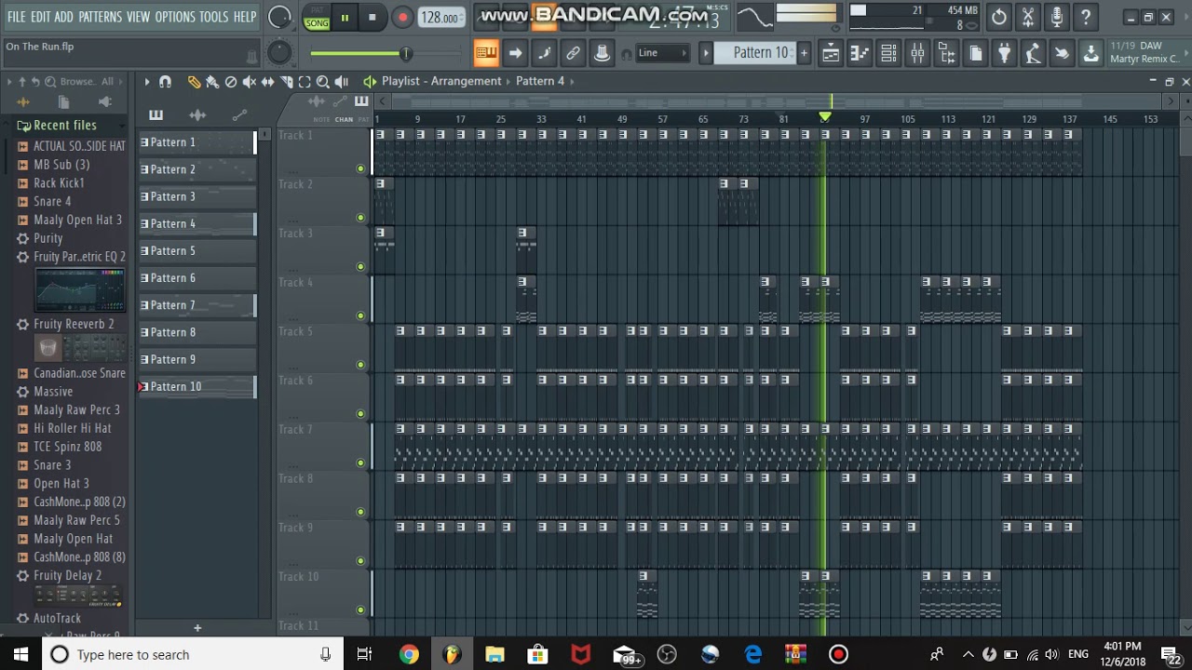Add new pattern with plus button
Viewport: 1192px width, 670px height.
pos(804,53)
